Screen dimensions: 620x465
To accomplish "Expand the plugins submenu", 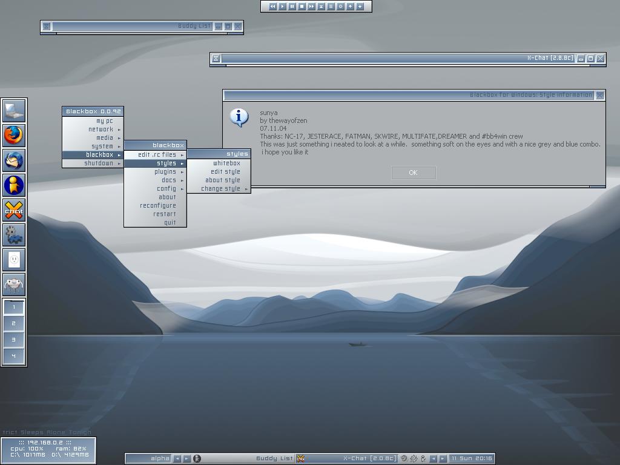I will 155,172.
